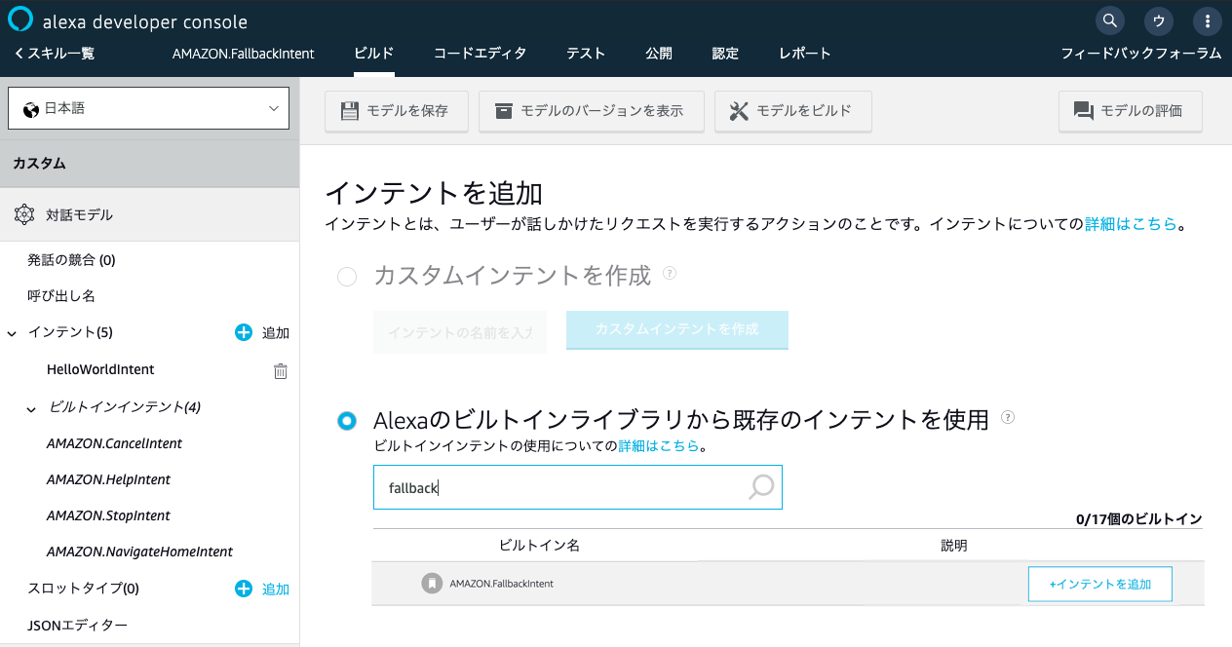Viewport: 1232px width, 647px height.
Task: Open the 日本語 language dropdown
Action: [149, 108]
